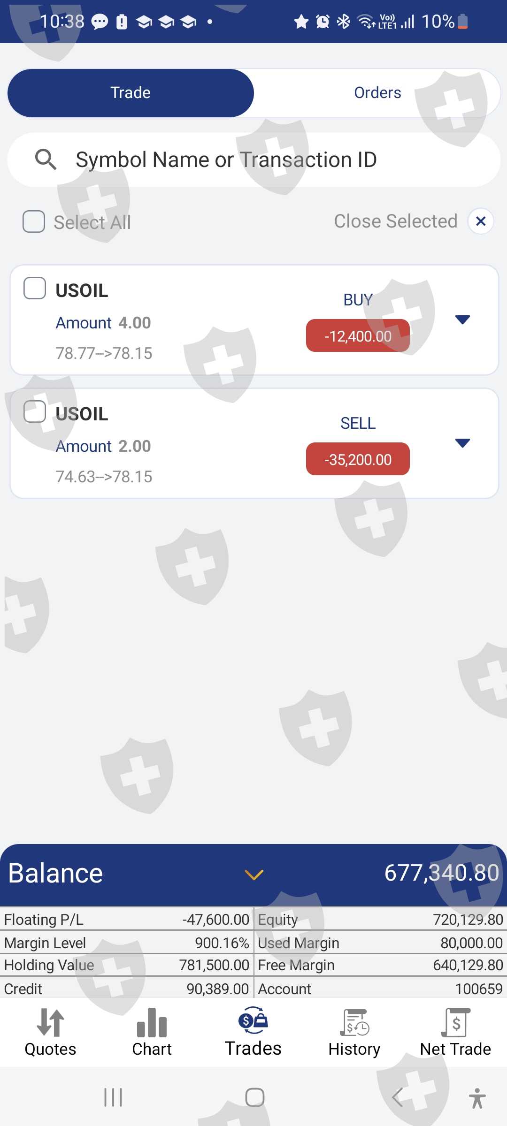Select the Trade tab
Screen dimensions: 507x1126
131,93
